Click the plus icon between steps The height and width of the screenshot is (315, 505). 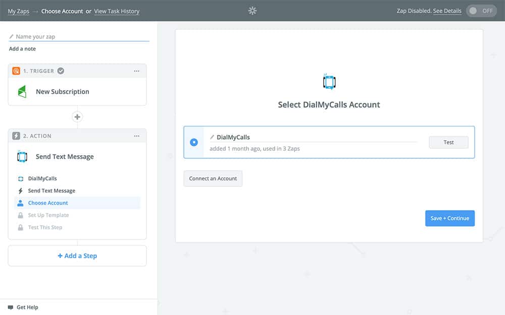coord(77,117)
